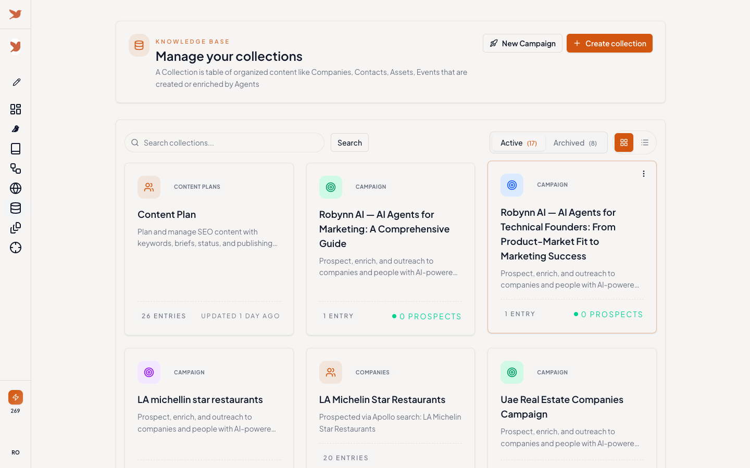Open the three-dot menu on highlighted campaign card
The width and height of the screenshot is (750, 468).
tap(644, 174)
